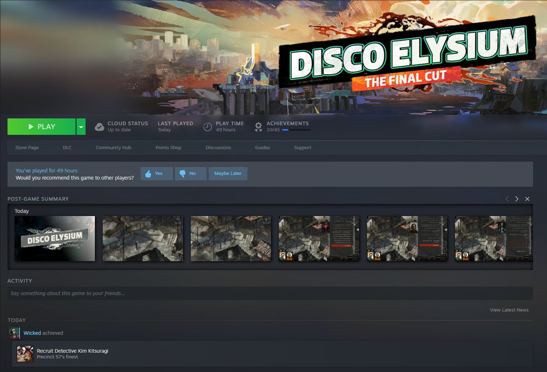Click the Post-Game Summary heading
This screenshot has height=372, width=547.
[x=38, y=199]
